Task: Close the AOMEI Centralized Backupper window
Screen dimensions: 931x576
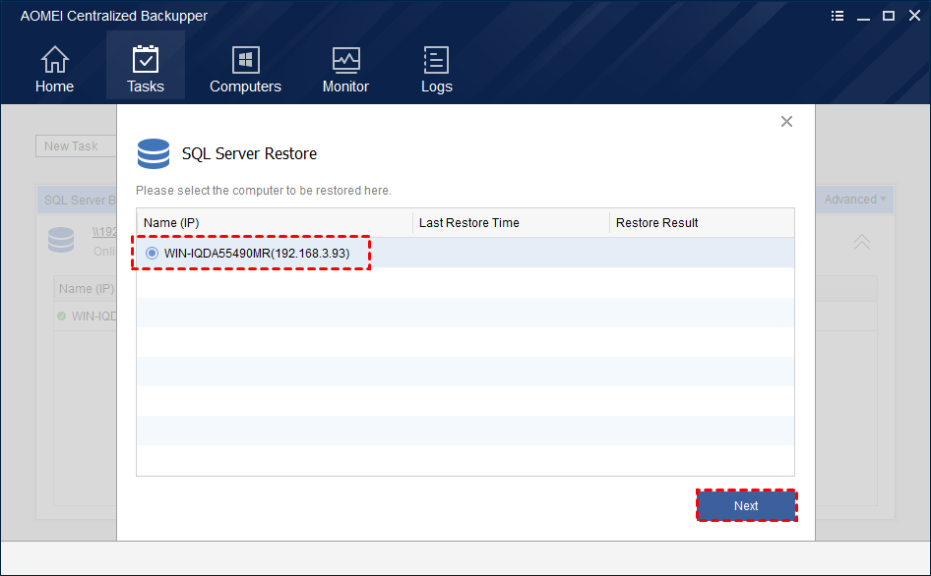Action: click(x=914, y=16)
